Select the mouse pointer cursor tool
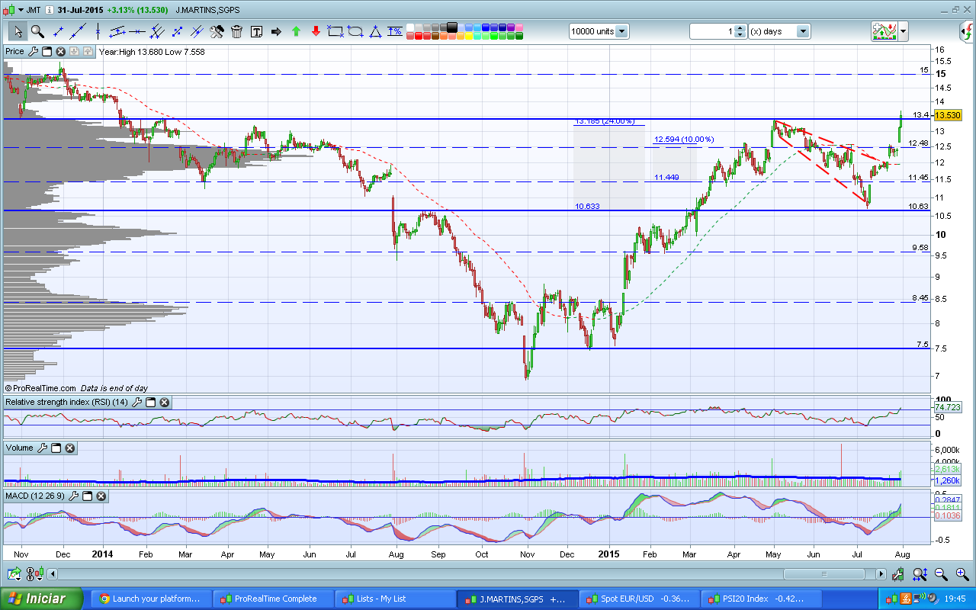The height and width of the screenshot is (610, 976). tap(18, 31)
